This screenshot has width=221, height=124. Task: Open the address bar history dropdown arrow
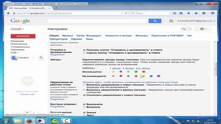(122, 13)
